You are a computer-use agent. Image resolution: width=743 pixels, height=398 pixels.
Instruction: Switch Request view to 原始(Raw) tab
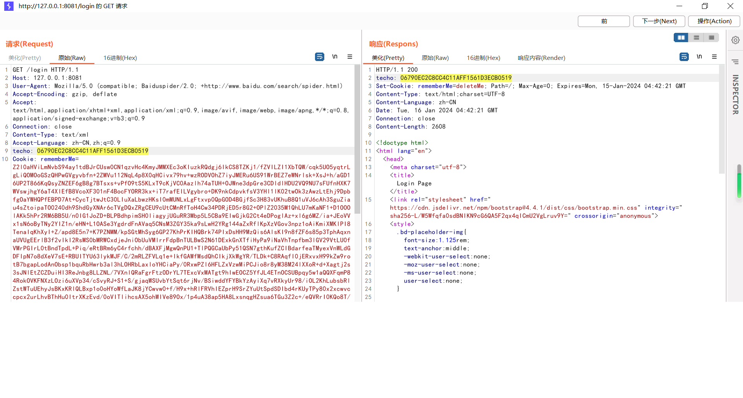[x=72, y=58]
